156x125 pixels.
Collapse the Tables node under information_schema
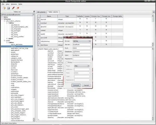(7, 23)
